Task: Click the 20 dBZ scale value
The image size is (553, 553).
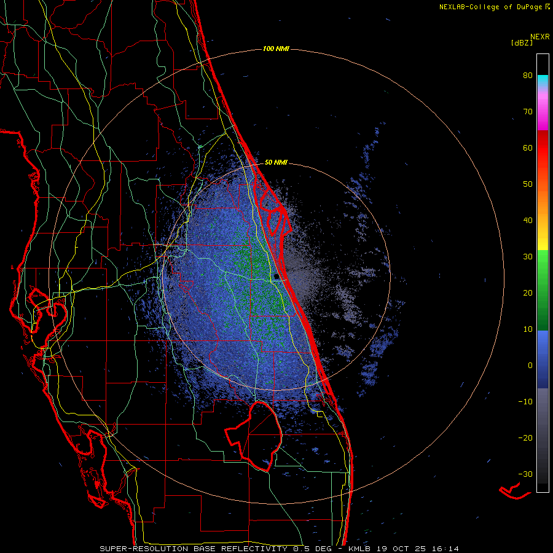Action: 528,292
